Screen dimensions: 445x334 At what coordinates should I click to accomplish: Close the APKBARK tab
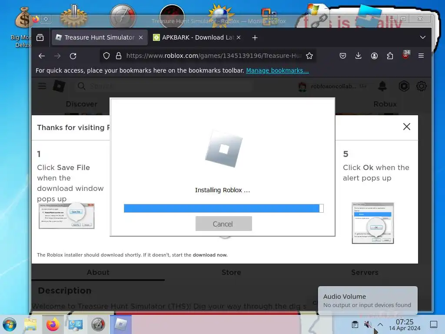(239, 37)
